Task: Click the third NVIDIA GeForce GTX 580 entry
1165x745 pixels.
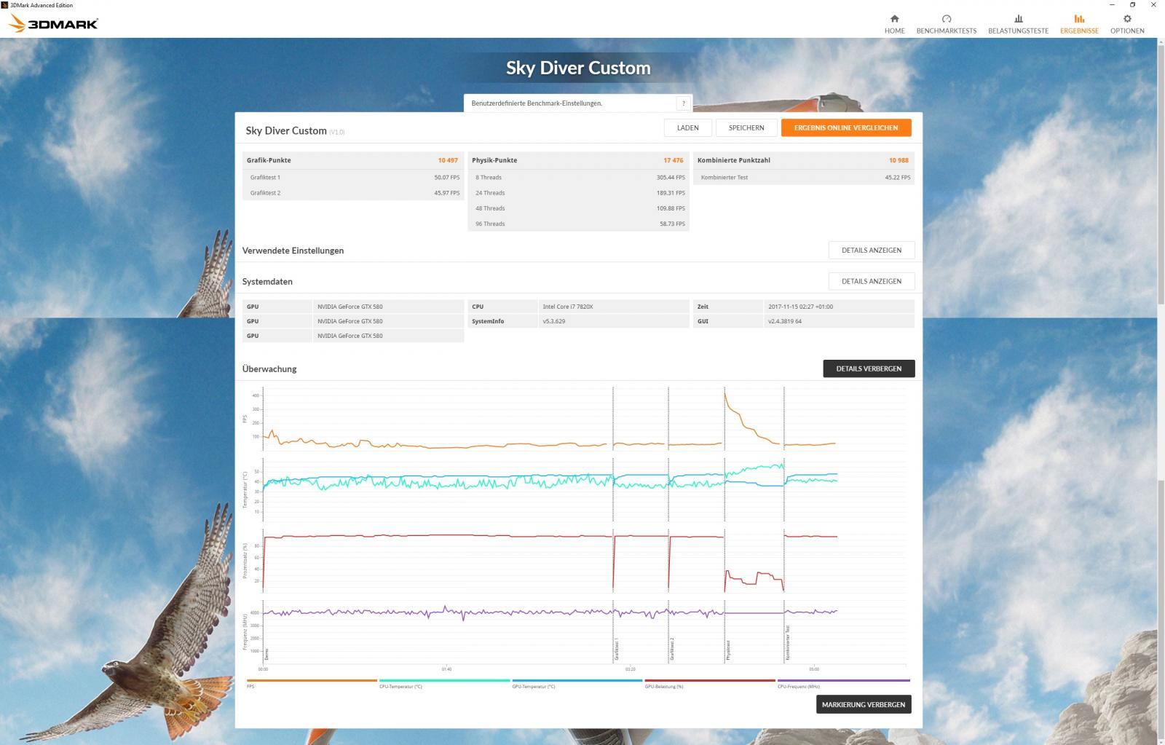Action: point(349,336)
